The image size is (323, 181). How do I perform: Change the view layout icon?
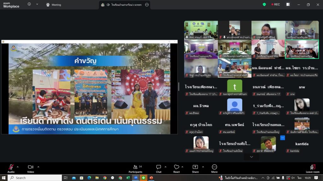(x=288, y=4)
